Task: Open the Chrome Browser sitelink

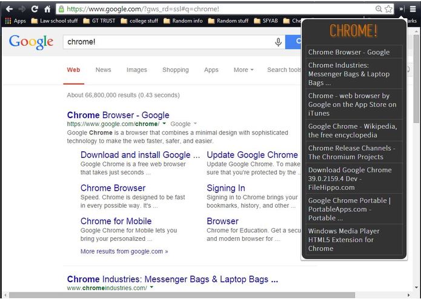Action: 113,188
